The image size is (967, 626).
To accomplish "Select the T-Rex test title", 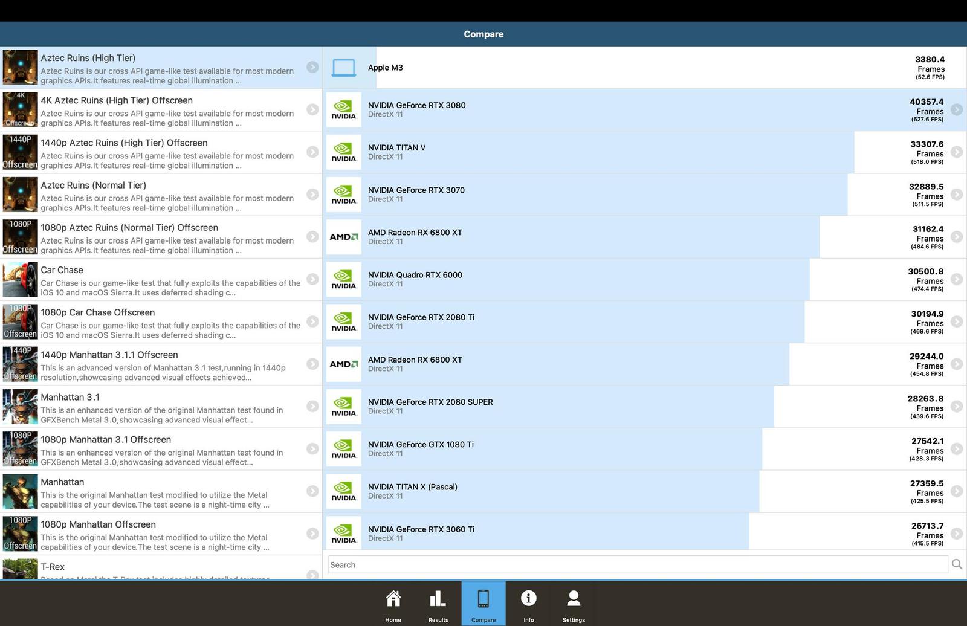I will coord(53,567).
